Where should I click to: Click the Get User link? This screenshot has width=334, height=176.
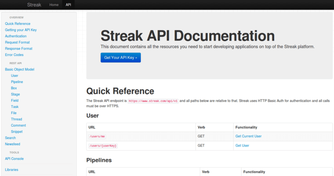pyautogui.click(x=242, y=146)
